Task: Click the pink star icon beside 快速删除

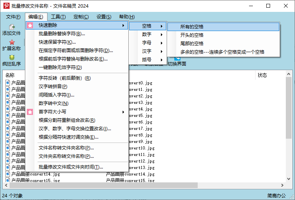Action: point(30,25)
